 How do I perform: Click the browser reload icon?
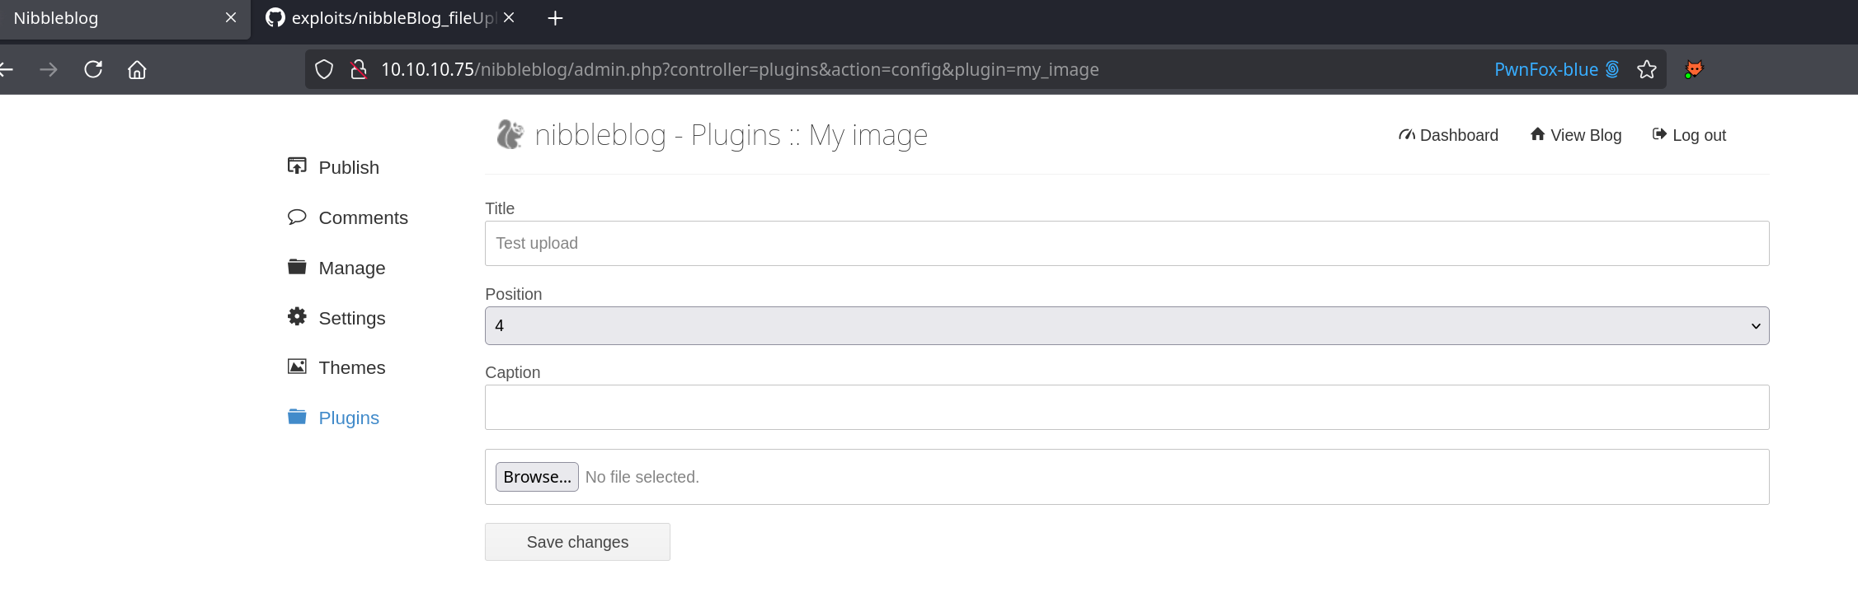pos(93,69)
